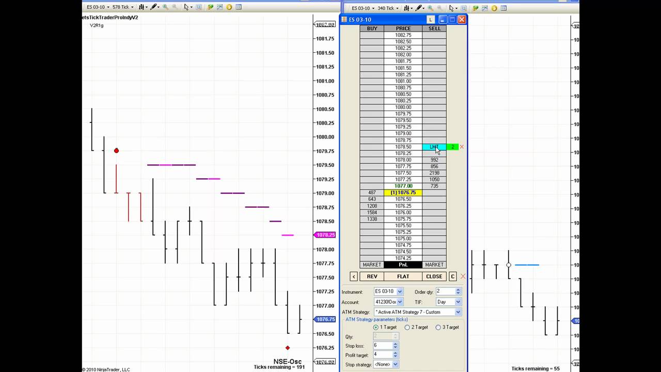Image resolution: width=661 pixels, height=372 pixels.
Task: Click the Stop loss value field
Action: click(x=383, y=346)
